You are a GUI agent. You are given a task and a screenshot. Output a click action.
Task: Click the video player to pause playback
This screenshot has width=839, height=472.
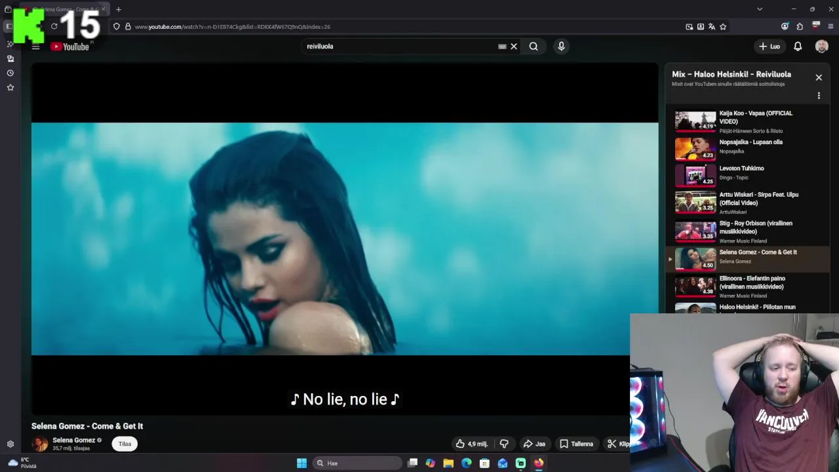[345, 239]
